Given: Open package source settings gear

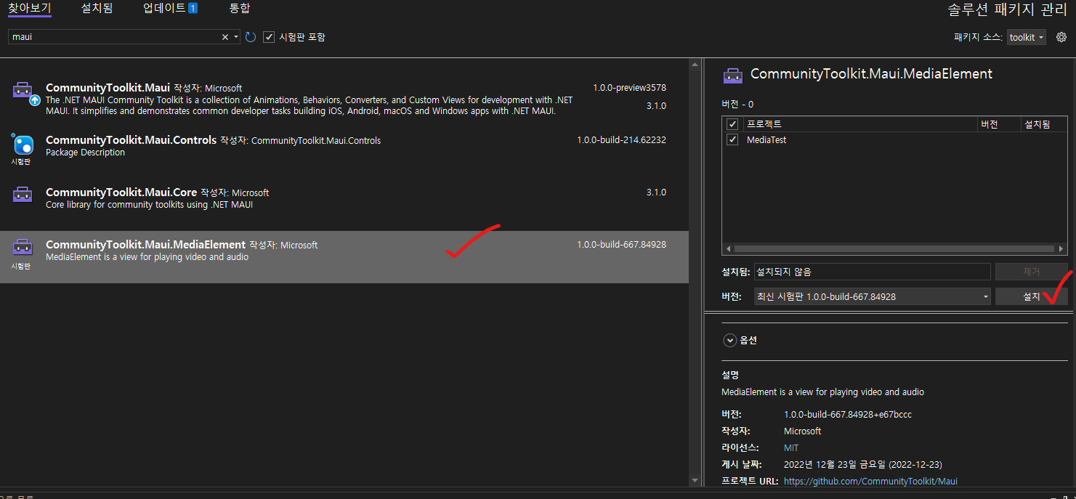Looking at the screenshot, I should pyautogui.click(x=1061, y=37).
